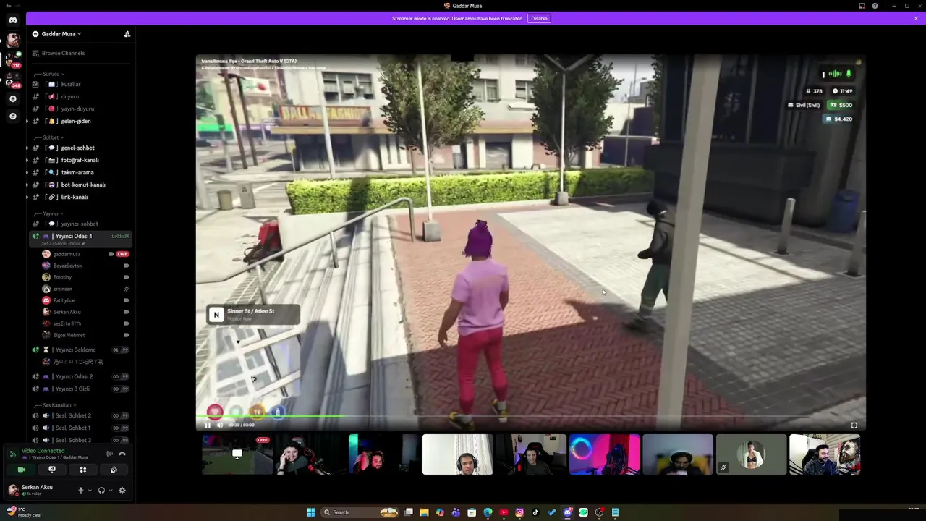Disable Streamer Mode via Disable button

coord(539,18)
